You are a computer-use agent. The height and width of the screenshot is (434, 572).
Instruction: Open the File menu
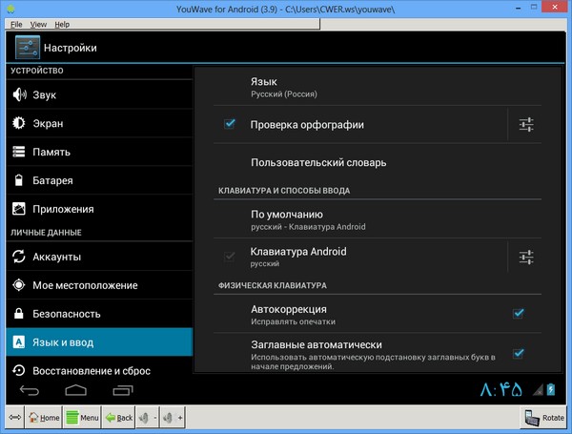[16, 23]
